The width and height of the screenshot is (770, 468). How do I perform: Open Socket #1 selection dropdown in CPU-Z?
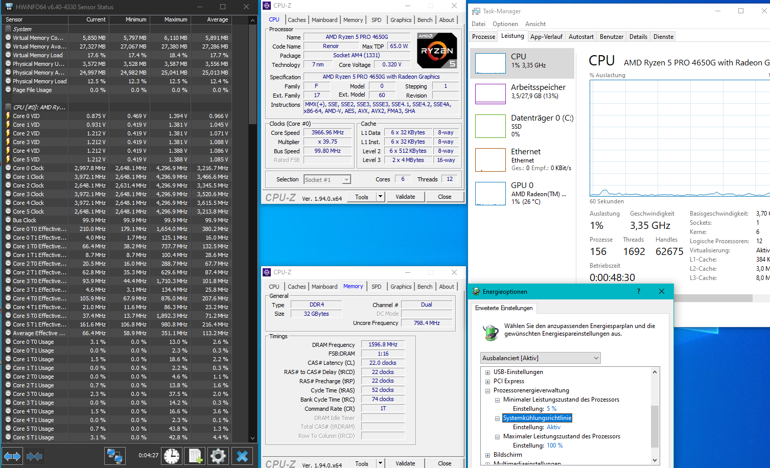(346, 180)
